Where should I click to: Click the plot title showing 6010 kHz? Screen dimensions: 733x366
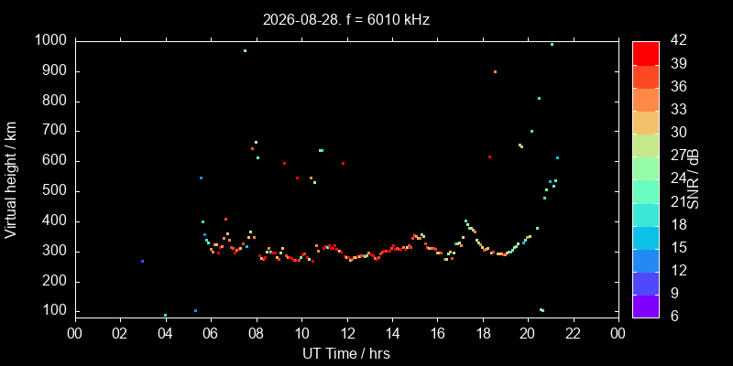[346, 19]
